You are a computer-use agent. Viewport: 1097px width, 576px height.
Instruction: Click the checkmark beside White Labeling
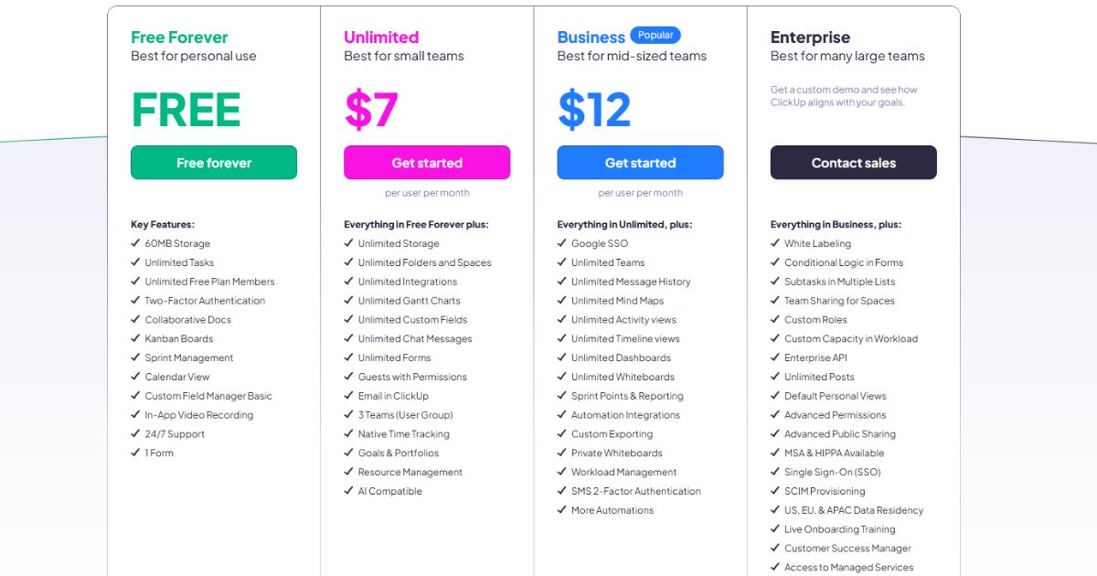[774, 243]
